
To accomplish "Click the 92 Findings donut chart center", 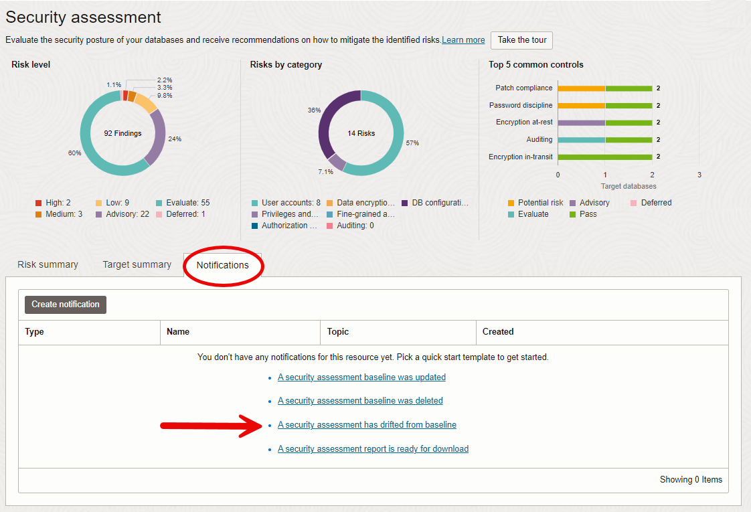I will (x=124, y=133).
